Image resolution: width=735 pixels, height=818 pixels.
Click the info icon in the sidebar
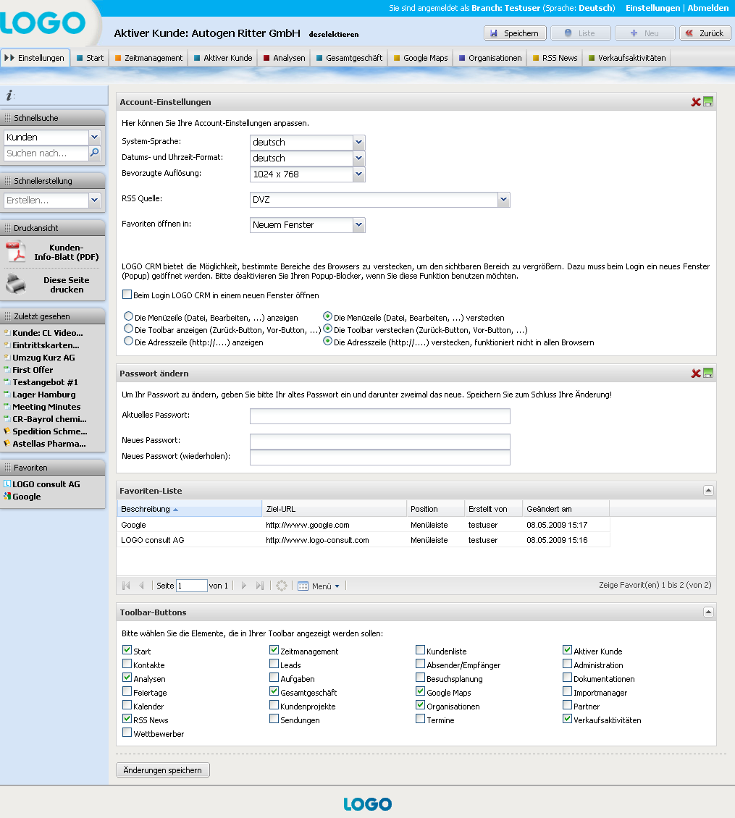point(9,96)
